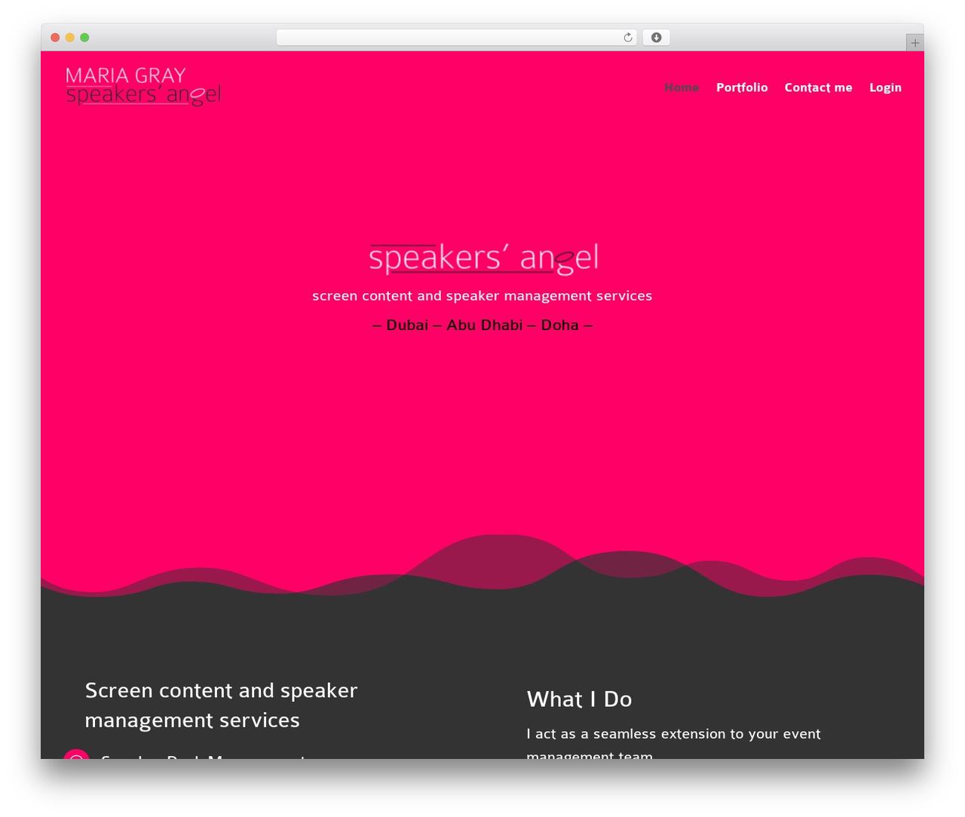The height and width of the screenshot is (817, 965).
Task: Click the Maria Gray speakers' angel header logo
Action: tap(143, 87)
